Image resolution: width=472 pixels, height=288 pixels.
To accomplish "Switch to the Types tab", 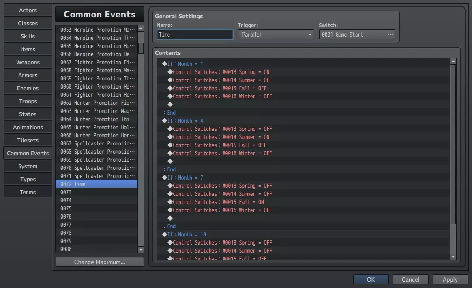I will (x=28, y=179).
